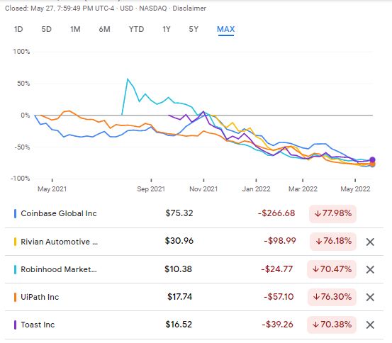Click Robinhood change -$24.77
Screen dimensions: 392x343
(277, 269)
